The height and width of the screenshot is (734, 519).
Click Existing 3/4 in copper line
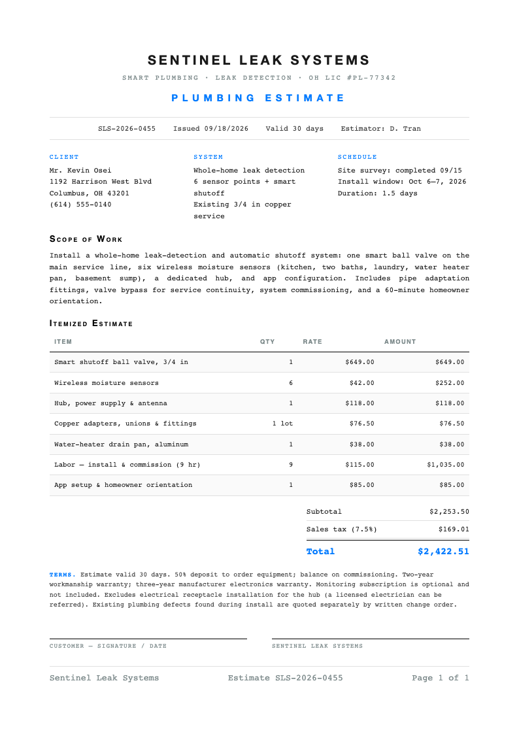tap(243, 205)
